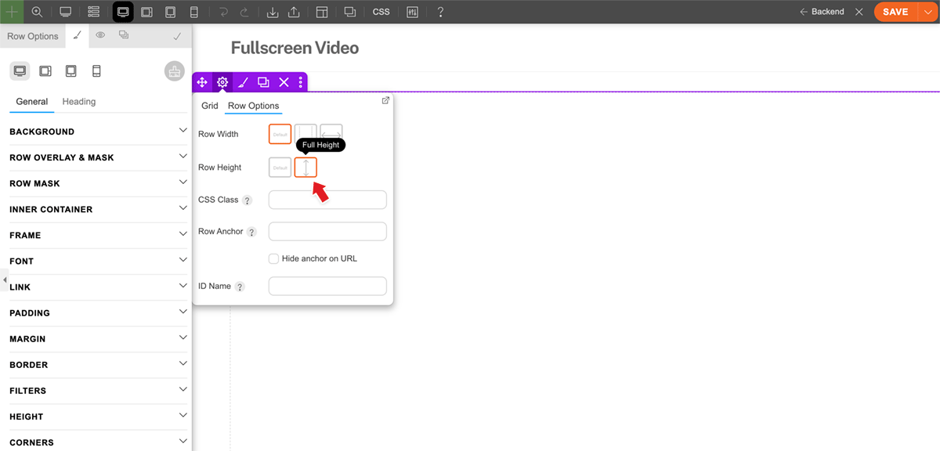Switch to the Heading tab in sidebar
940x451 pixels.
coord(79,102)
